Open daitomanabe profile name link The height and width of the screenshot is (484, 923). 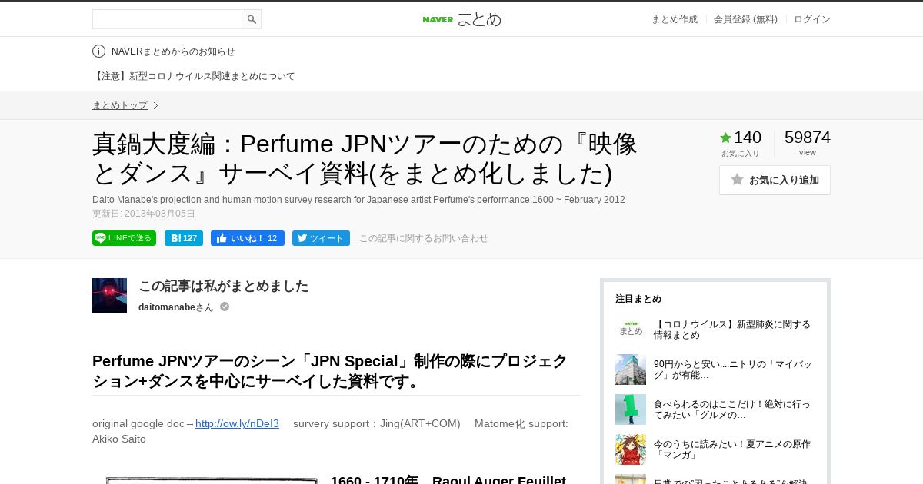167,307
